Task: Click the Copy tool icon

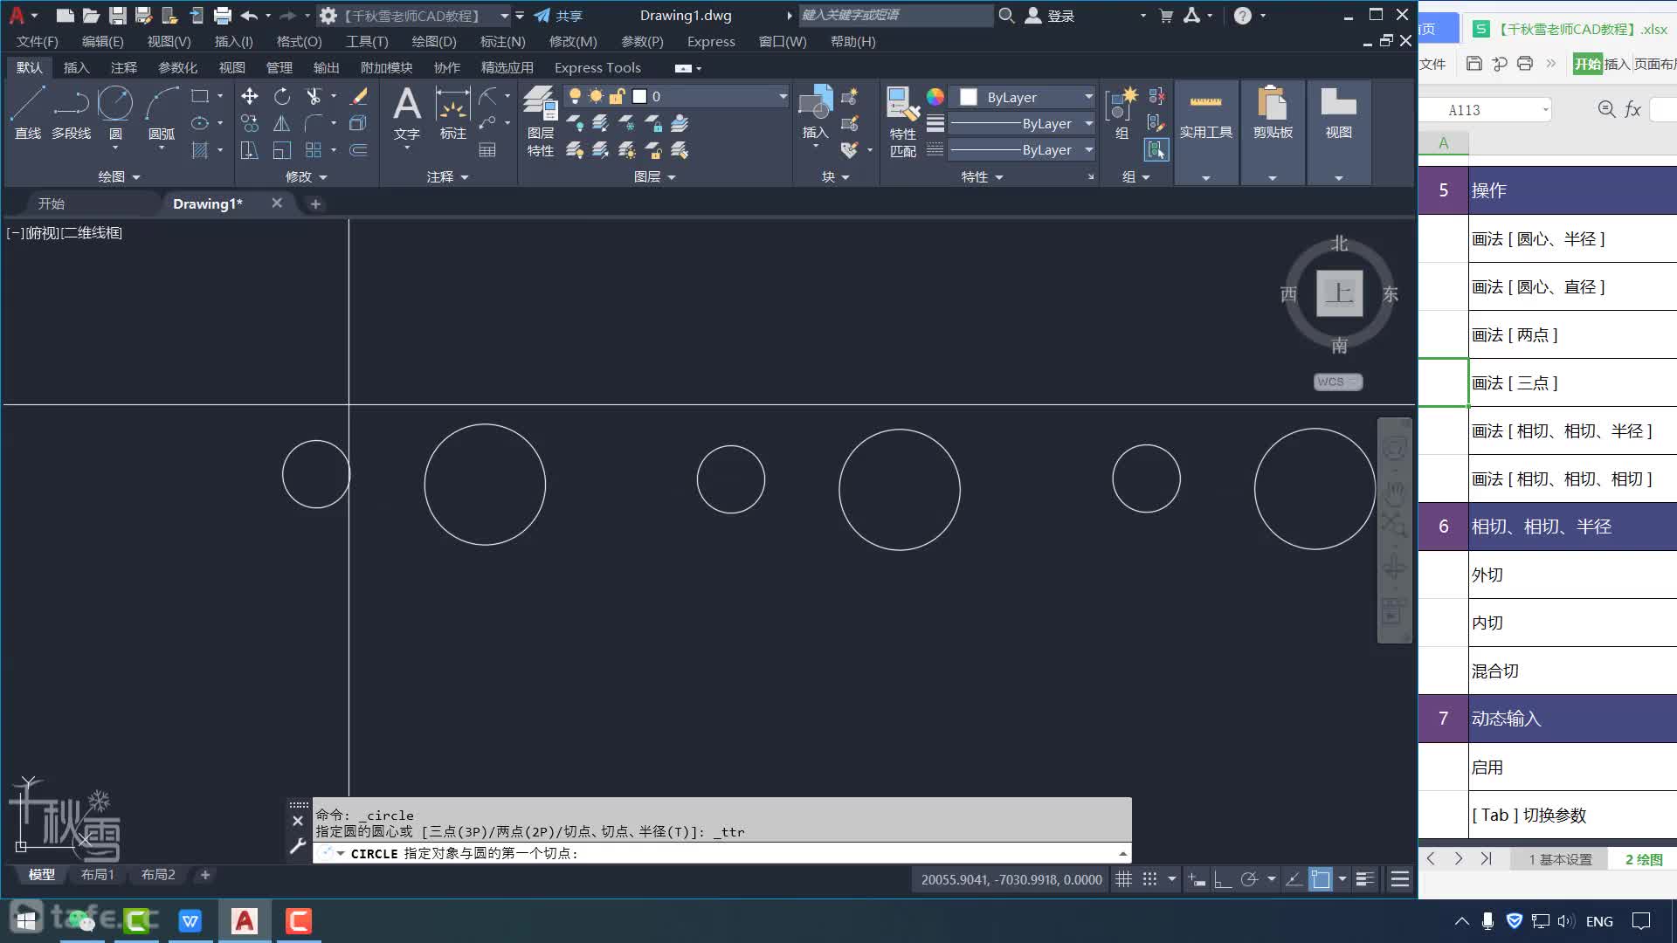Action: tap(250, 123)
